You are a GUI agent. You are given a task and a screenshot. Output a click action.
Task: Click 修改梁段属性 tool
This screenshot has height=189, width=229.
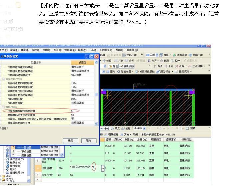tap(145, 72)
